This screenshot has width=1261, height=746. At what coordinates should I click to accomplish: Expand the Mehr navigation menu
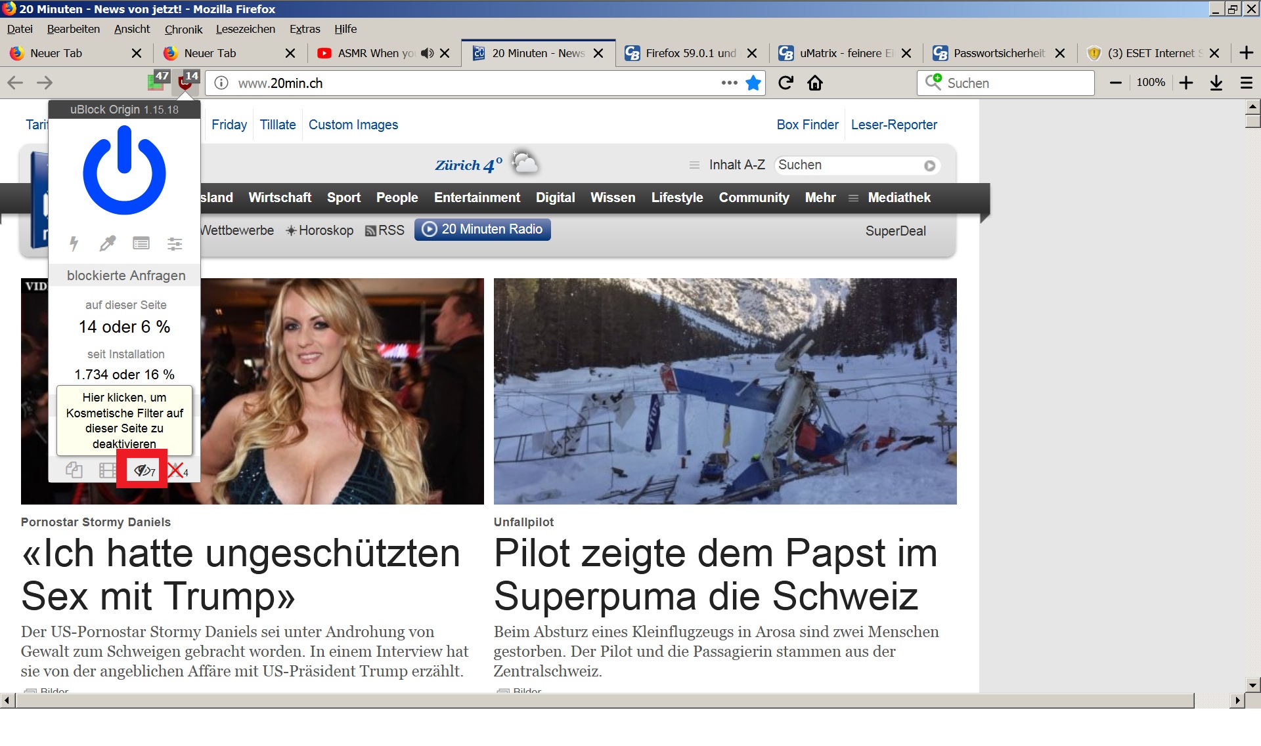tap(820, 197)
